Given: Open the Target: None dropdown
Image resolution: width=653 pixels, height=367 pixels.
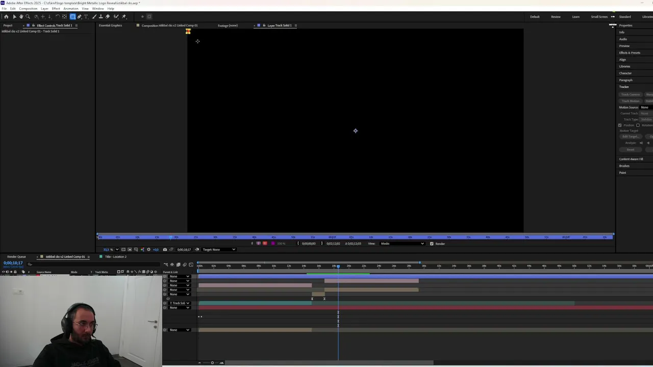Looking at the screenshot, I should click(219, 249).
